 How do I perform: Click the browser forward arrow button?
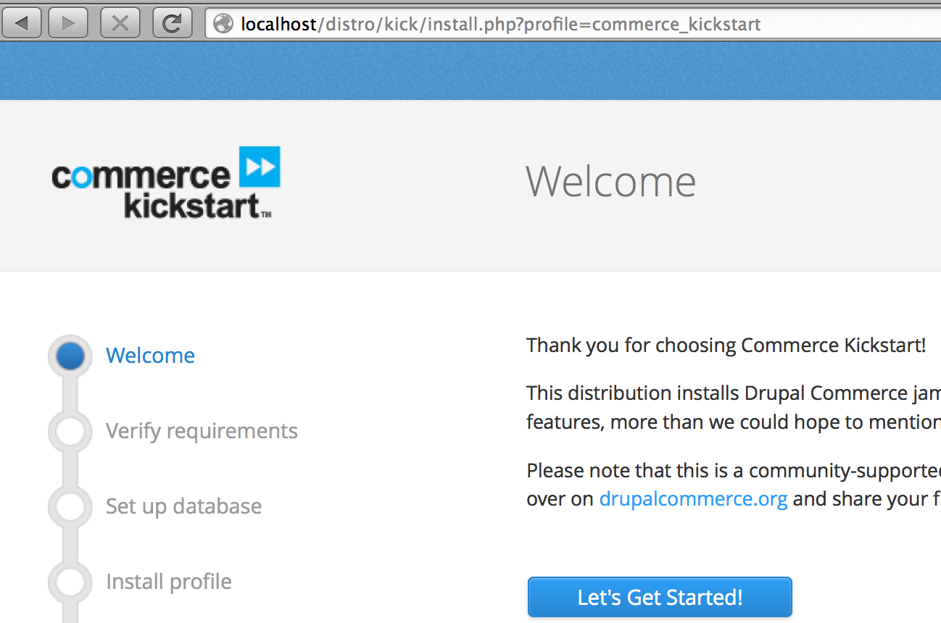pyautogui.click(x=68, y=24)
